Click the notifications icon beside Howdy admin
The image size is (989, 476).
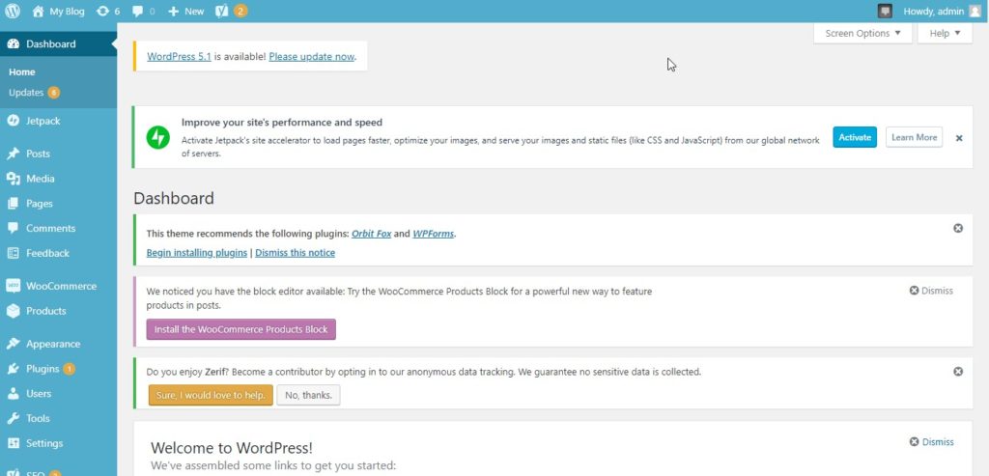pos(885,12)
